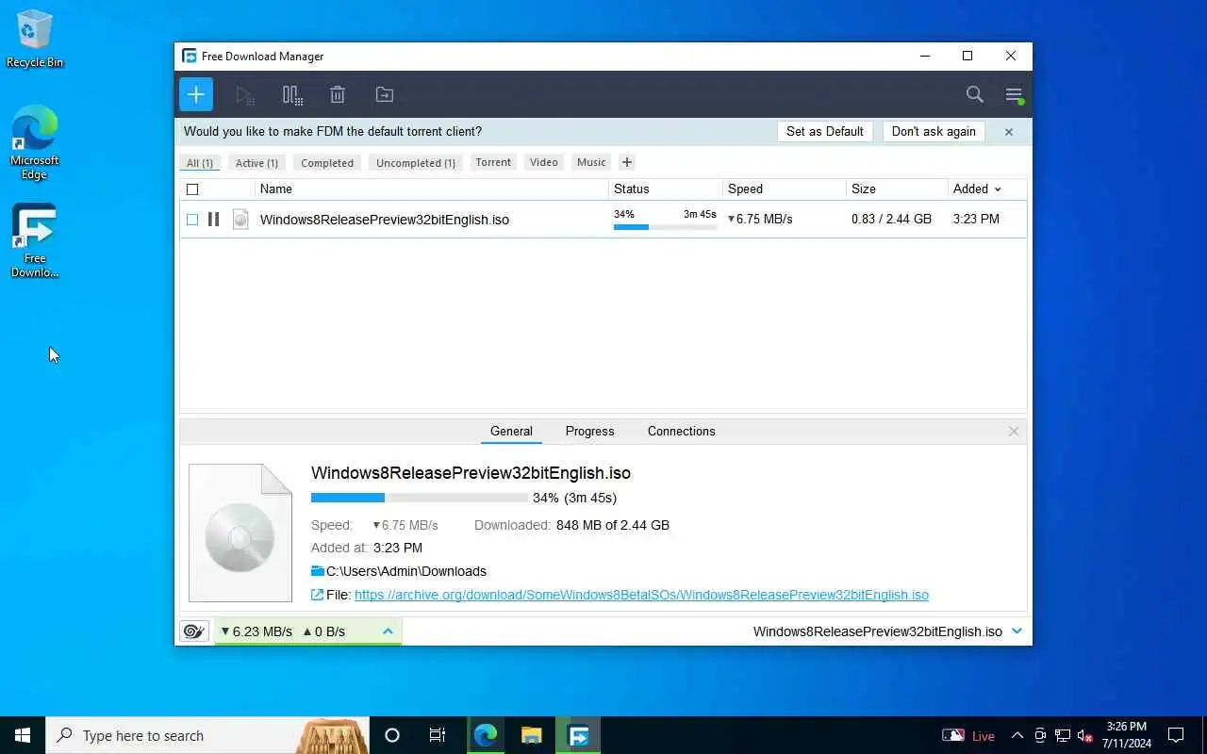Open Microsoft Edge desktop shortcut
Image resolution: width=1207 pixels, height=754 pixels.
[35, 143]
